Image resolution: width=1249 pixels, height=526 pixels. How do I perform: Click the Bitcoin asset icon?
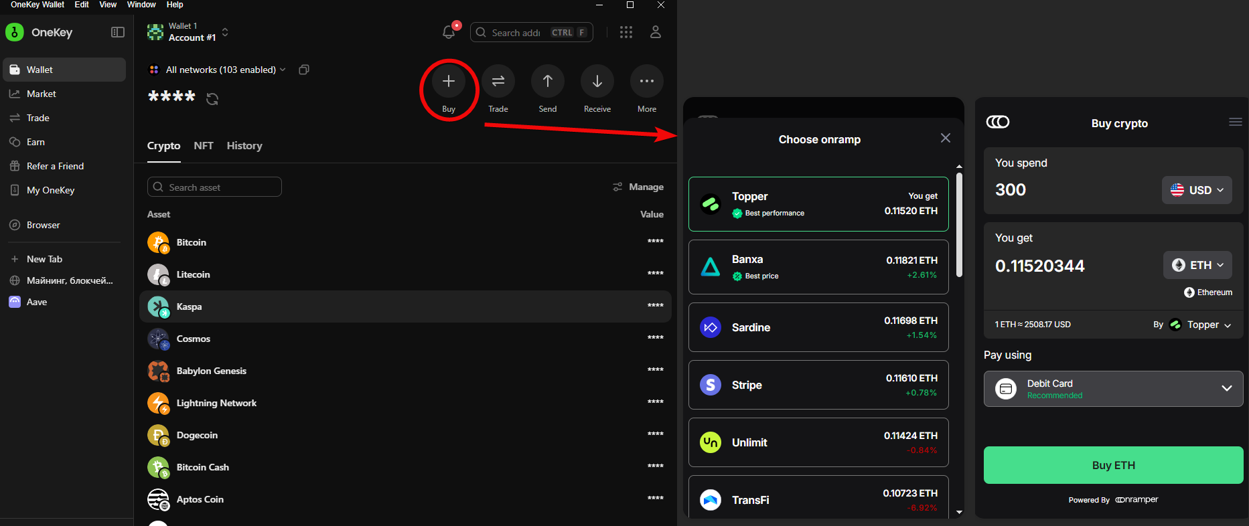click(x=158, y=242)
